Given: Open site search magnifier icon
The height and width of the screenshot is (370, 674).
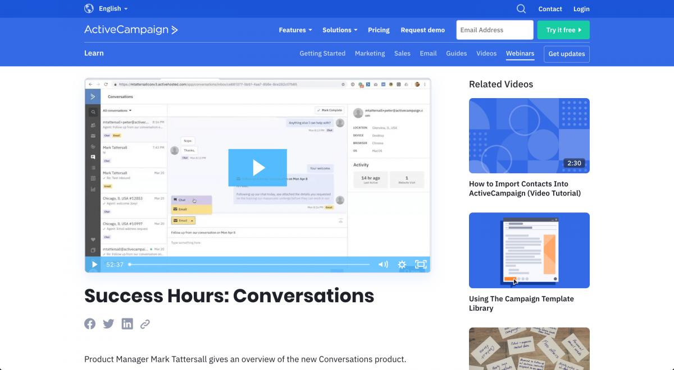Looking at the screenshot, I should [x=521, y=8].
